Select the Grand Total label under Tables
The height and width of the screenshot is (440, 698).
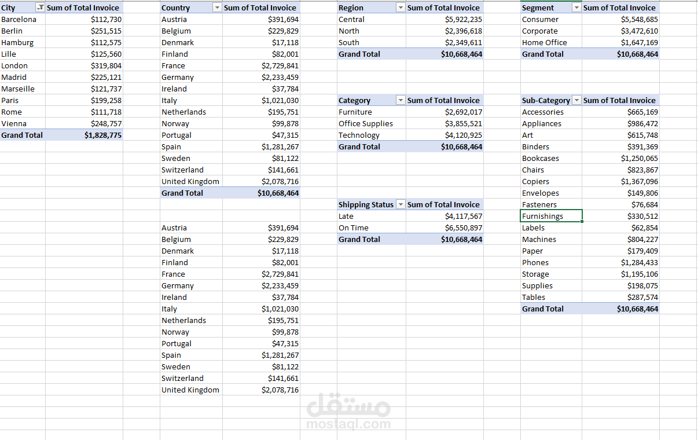pyautogui.click(x=543, y=309)
